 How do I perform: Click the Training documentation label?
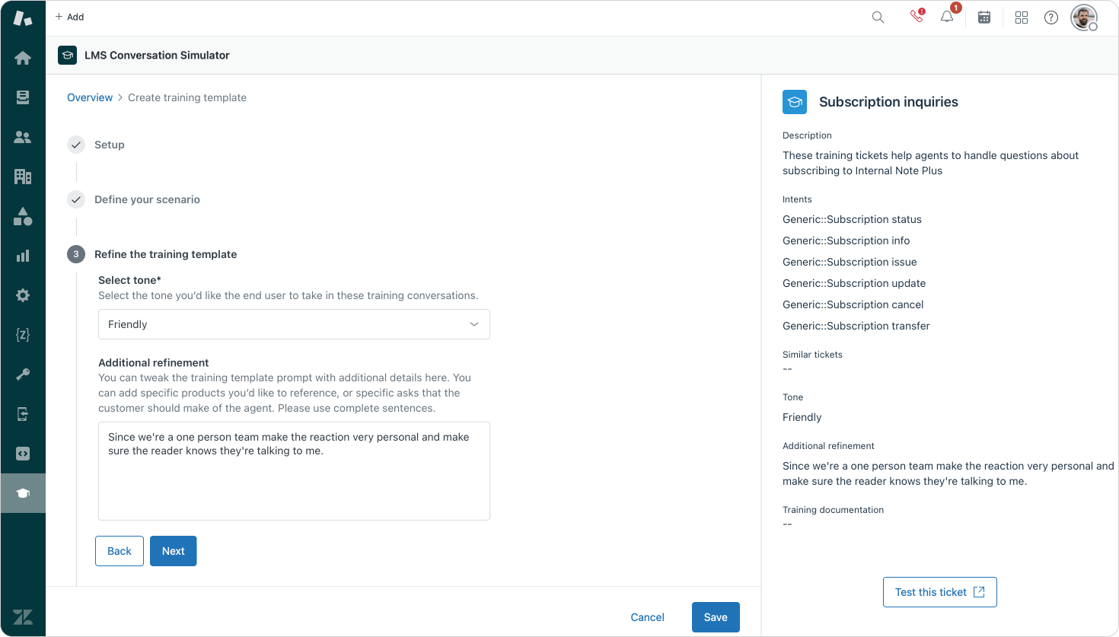pos(834,510)
